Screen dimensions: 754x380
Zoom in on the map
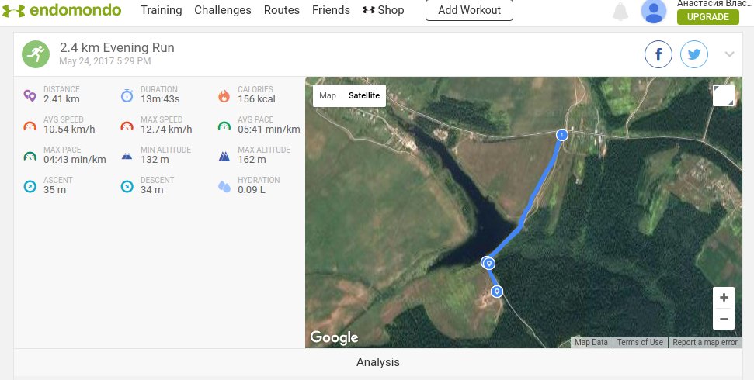pyautogui.click(x=724, y=298)
